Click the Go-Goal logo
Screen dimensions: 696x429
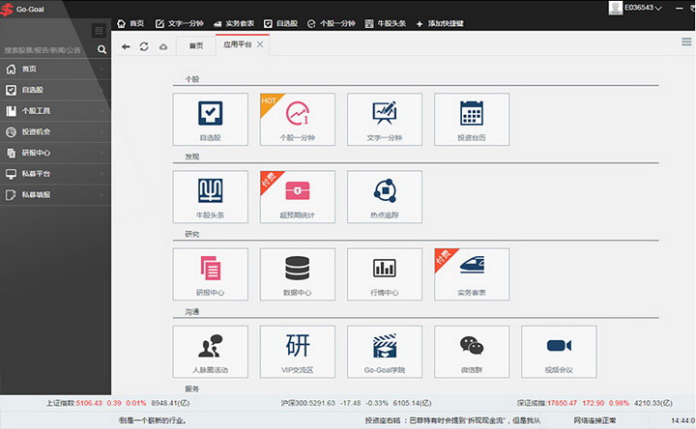coord(23,9)
